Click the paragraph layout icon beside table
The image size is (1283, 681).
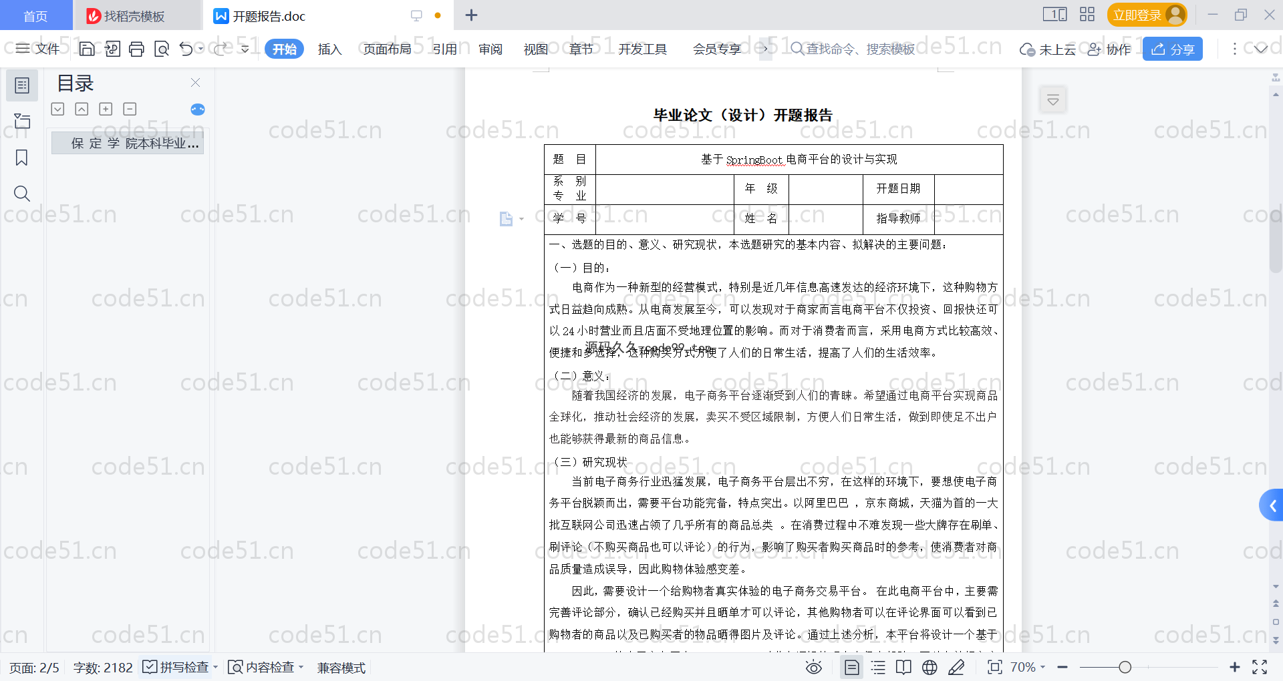point(506,219)
